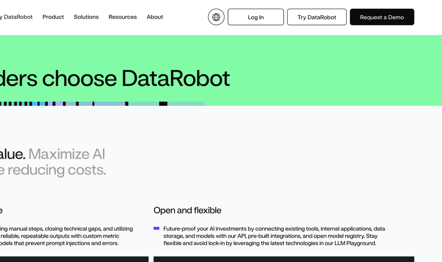Click the Request a Demo button
Viewport: 442px width, 262px height.
(x=382, y=17)
